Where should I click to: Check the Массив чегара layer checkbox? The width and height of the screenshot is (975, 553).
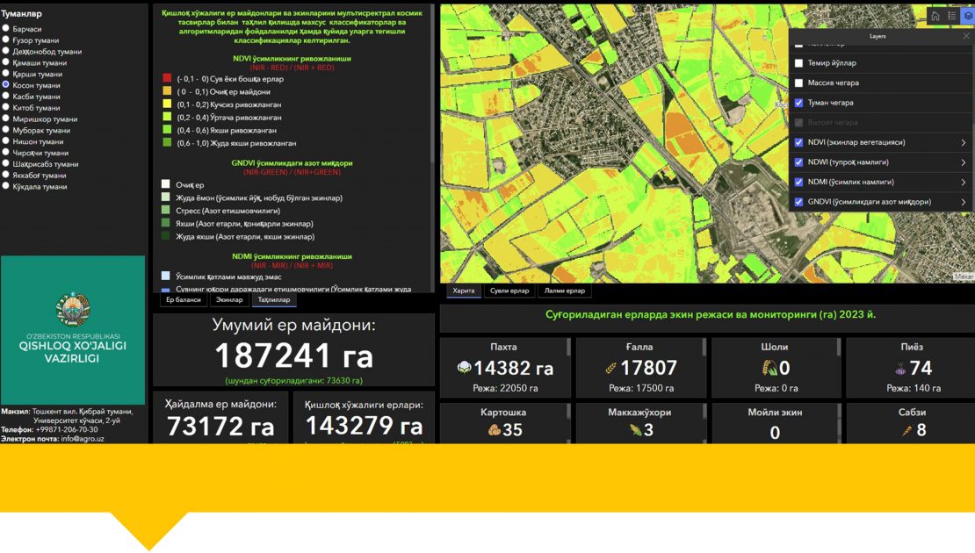pos(798,83)
